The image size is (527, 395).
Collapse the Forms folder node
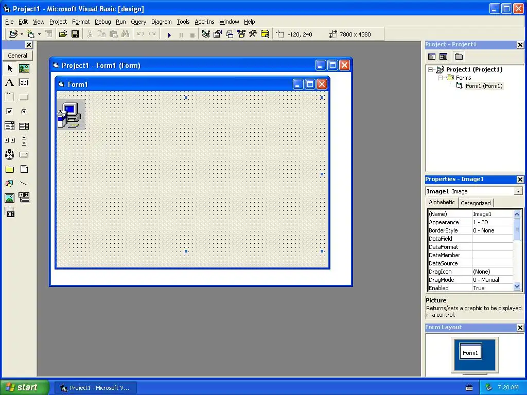click(x=441, y=78)
